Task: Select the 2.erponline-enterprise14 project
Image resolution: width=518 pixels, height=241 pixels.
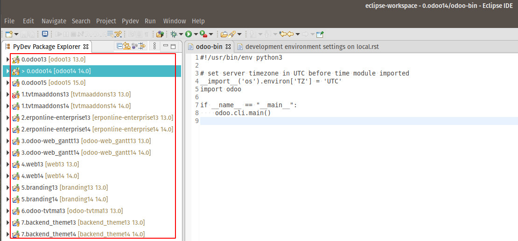Action: (x=56, y=130)
